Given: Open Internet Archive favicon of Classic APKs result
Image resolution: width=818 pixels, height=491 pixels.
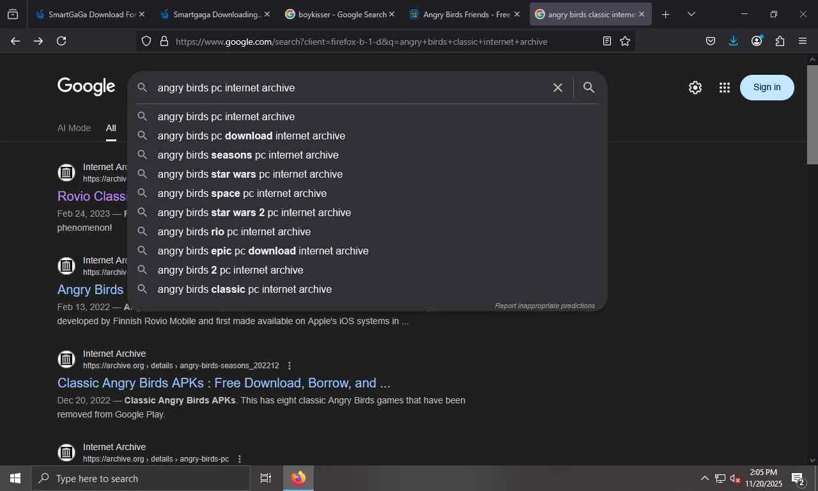Looking at the screenshot, I should point(66,359).
